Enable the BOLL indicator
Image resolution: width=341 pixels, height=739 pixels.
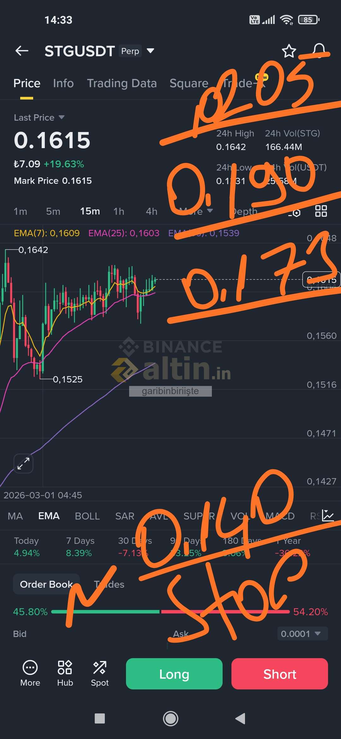[x=87, y=516]
